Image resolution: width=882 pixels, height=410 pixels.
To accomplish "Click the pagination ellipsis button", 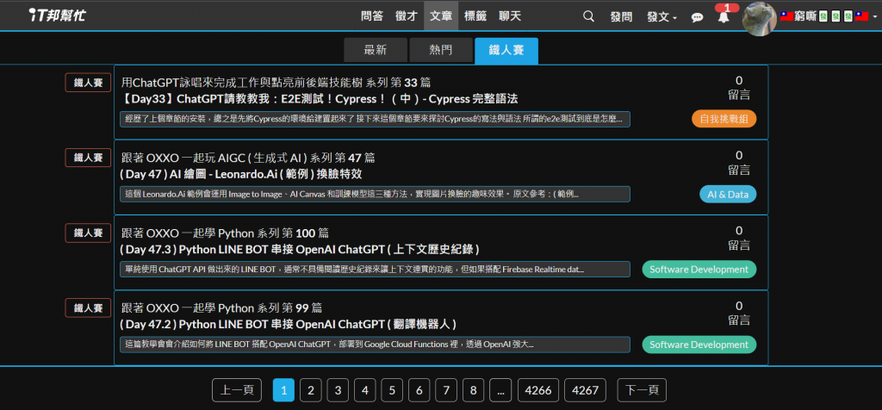I will (x=500, y=390).
